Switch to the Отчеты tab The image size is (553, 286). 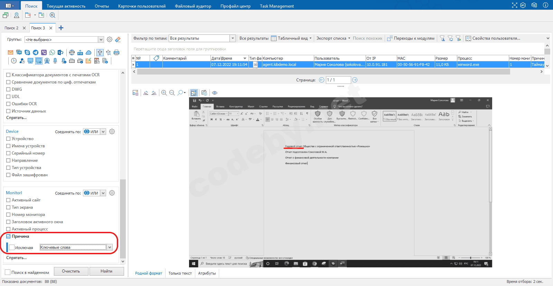tap(102, 6)
